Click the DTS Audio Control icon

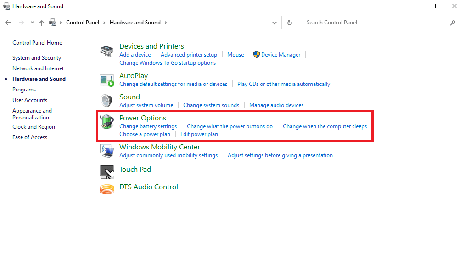[x=107, y=189]
